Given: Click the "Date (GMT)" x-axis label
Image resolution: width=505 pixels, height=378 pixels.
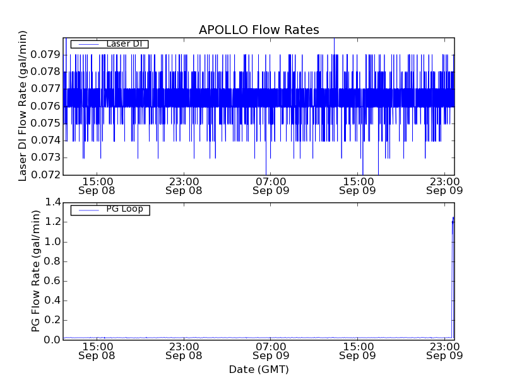Looking at the screenshot, I should click(x=259, y=369).
